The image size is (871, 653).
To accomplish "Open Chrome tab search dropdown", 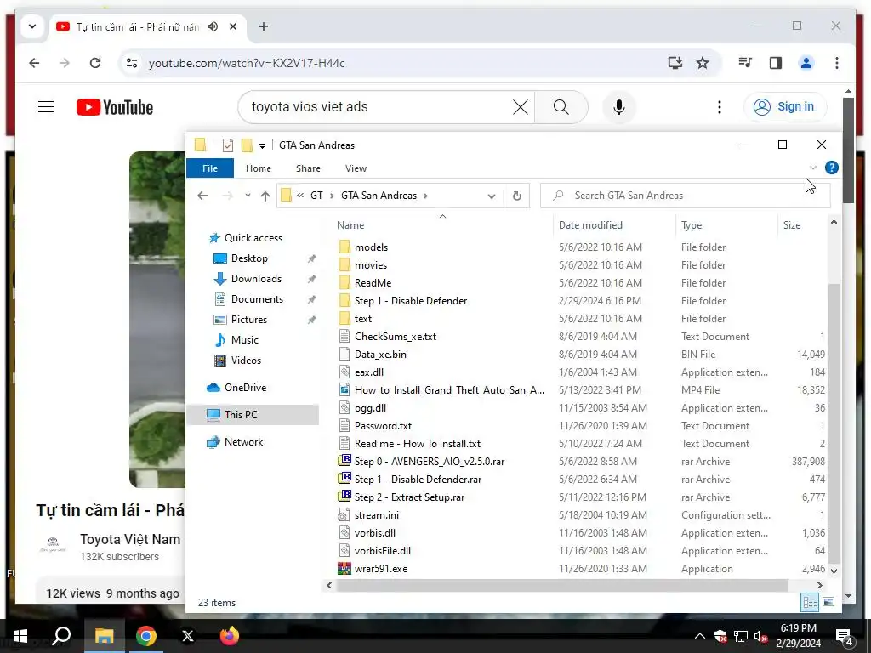I will click(x=32, y=26).
